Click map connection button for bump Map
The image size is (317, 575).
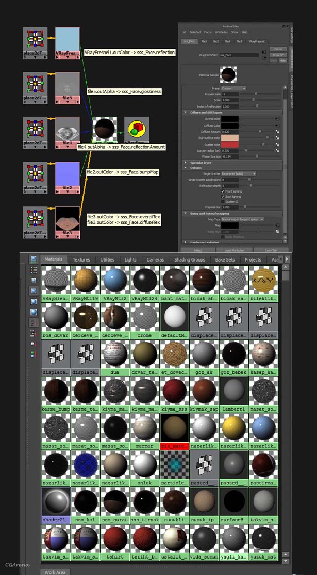277,225
